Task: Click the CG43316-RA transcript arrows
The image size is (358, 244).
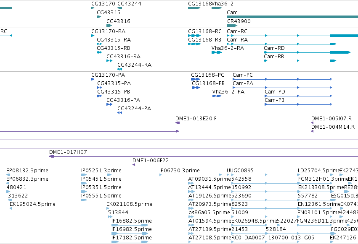Action: click(x=109, y=61)
